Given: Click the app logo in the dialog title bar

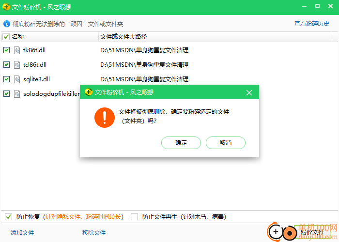Looking at the screenshot, I should pyautogui.click(x=89, y=92).
